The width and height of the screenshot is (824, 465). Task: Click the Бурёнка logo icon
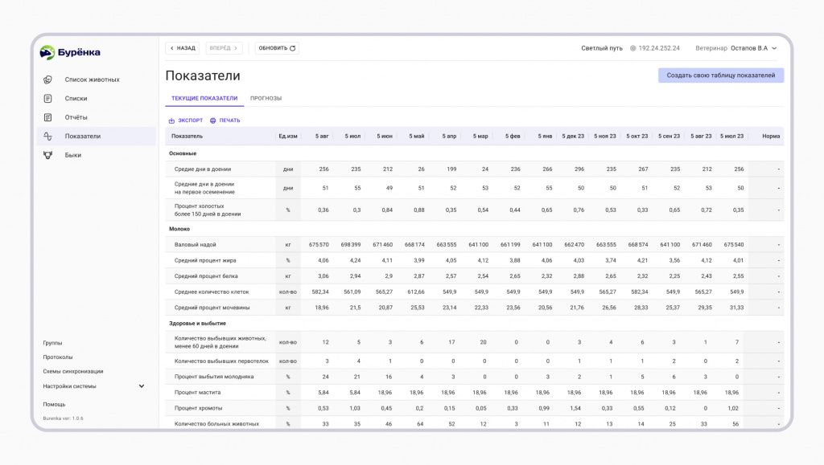click(47, 52)
